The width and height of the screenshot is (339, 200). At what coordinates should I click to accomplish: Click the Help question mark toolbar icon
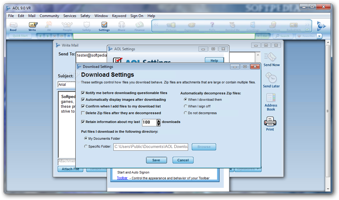pyautogui.click(x=212, y=26)
